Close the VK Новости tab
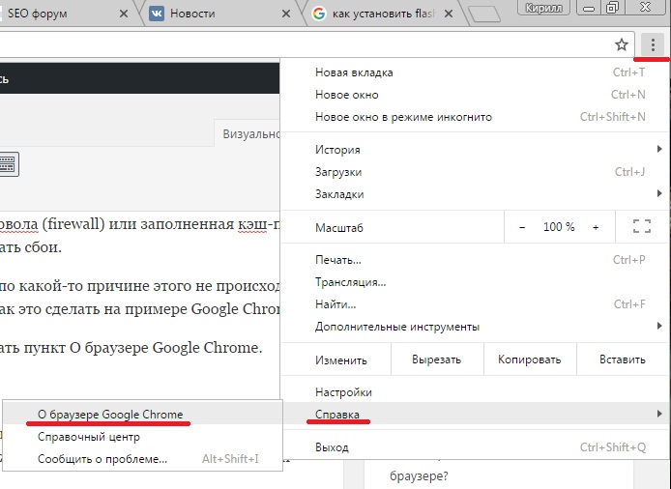The width and height of the screenshot is (671, 489). click(x=286, y=14)
